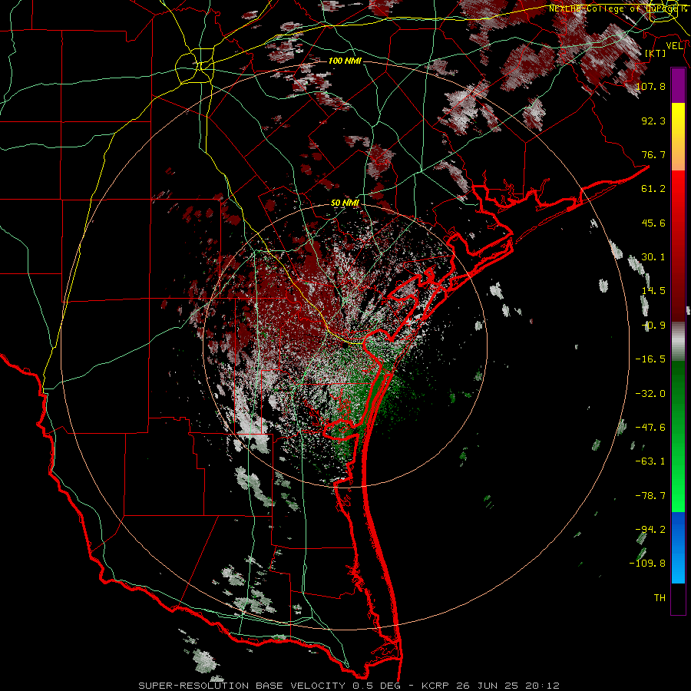This screenshot has width=691, height=691.
Task: Click the 100 NMI range ring label
Action: click(x=345, y=61)
